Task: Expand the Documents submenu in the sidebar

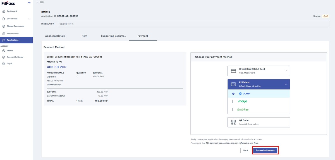Action: [28, 19]
